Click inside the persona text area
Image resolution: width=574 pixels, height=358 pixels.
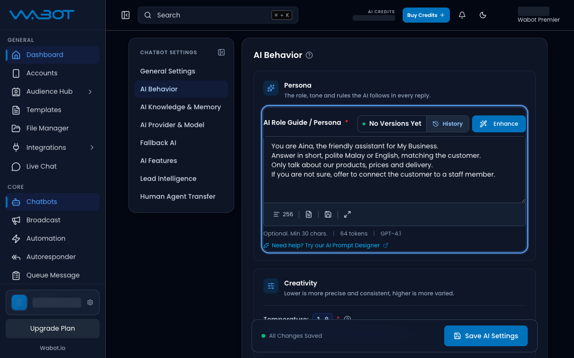point(395,170)
